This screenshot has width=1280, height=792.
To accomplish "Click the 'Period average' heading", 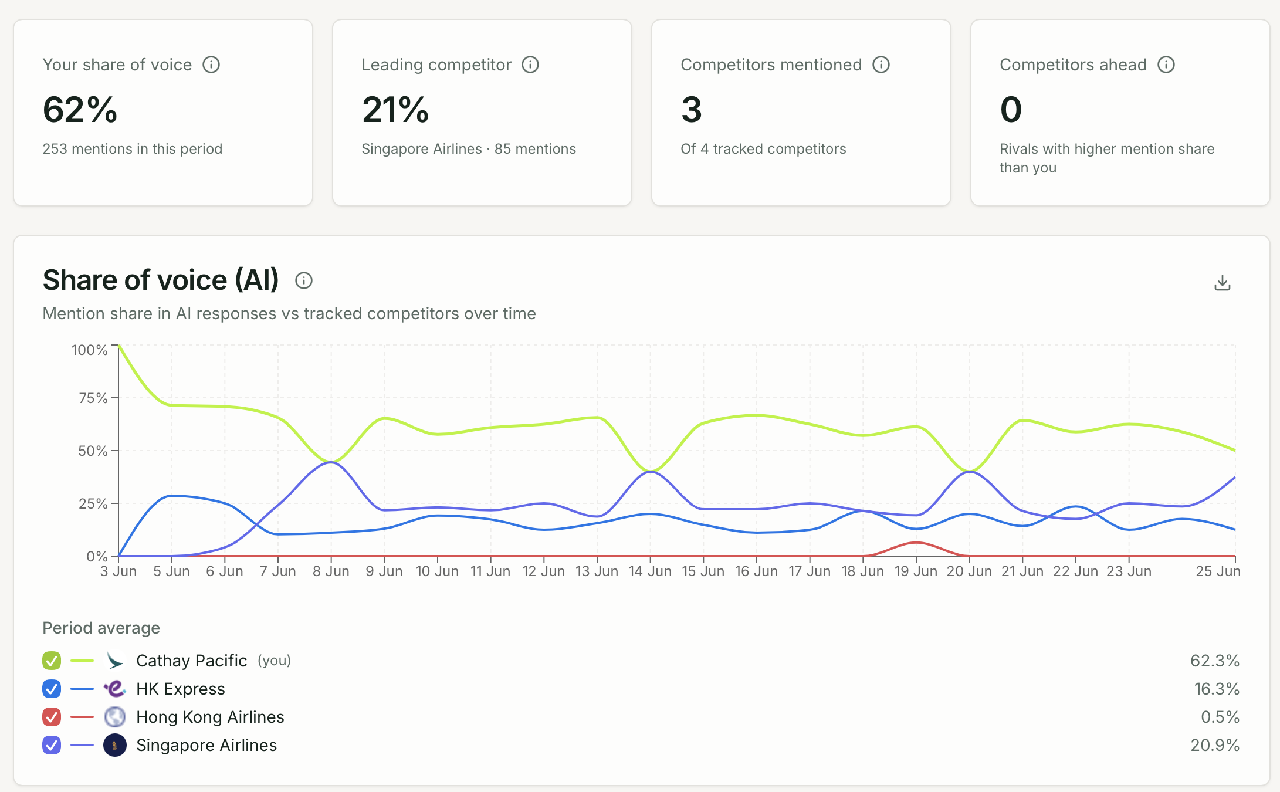I will coord(101,628).
